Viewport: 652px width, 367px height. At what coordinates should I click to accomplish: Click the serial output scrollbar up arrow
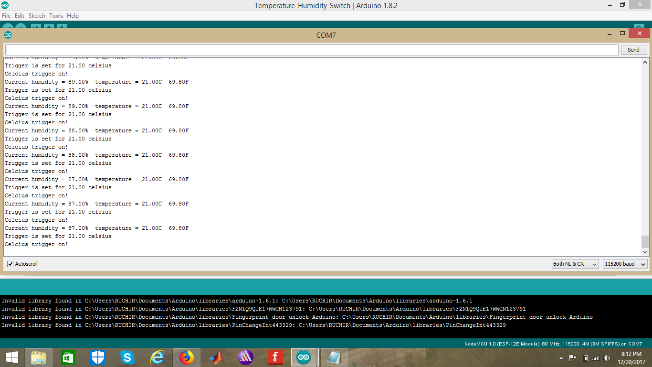[x=645, y=62]
